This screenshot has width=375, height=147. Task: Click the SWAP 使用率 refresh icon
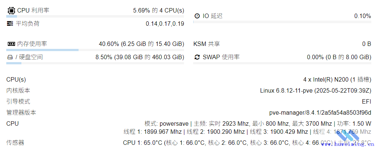click(197, 57)
